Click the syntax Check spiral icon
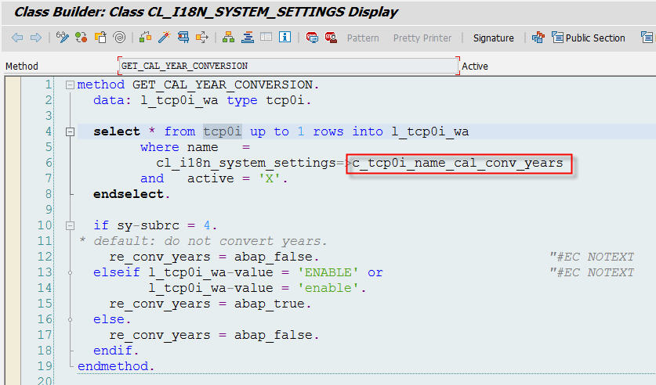This screenshot has height=385, width=656. 119,38
